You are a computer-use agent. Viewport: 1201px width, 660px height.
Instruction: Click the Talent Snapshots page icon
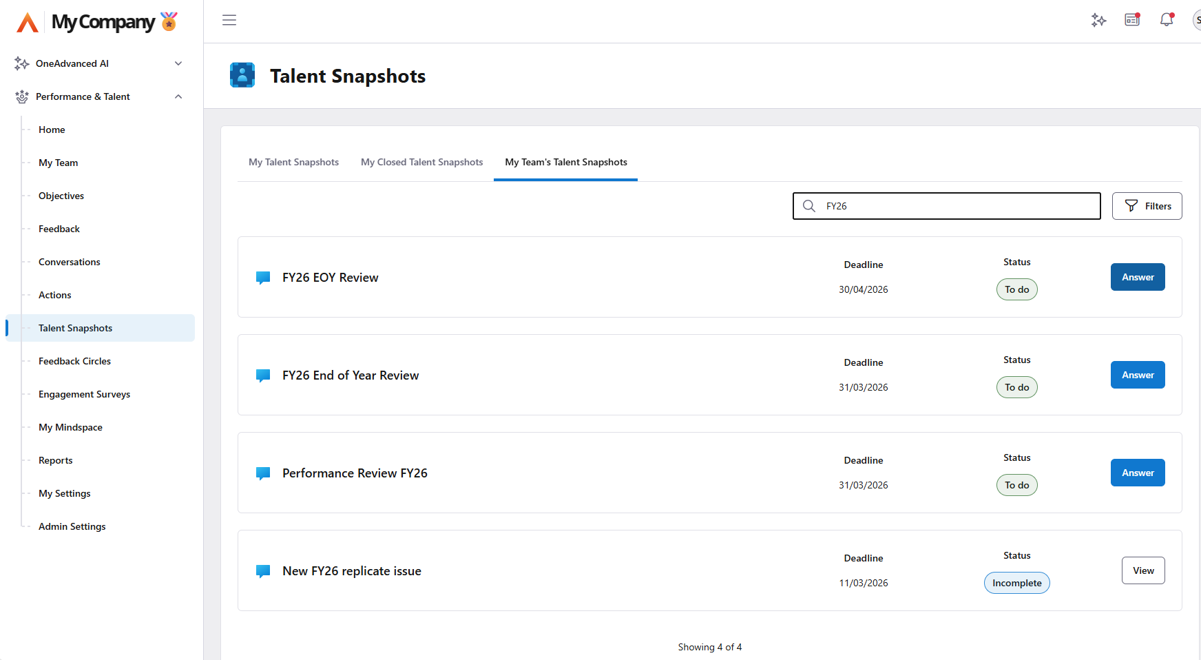(x=242, y=75)
